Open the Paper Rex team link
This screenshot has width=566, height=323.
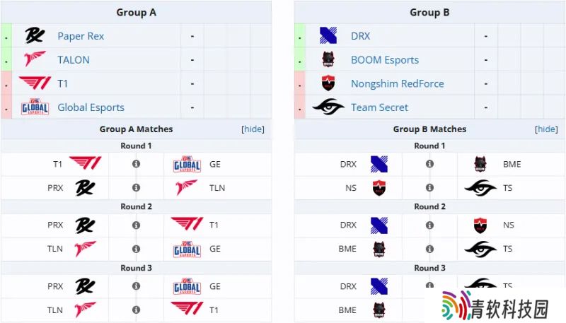coord(81,36)
